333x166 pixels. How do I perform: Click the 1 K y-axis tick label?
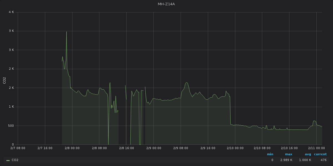coord(11,107)
